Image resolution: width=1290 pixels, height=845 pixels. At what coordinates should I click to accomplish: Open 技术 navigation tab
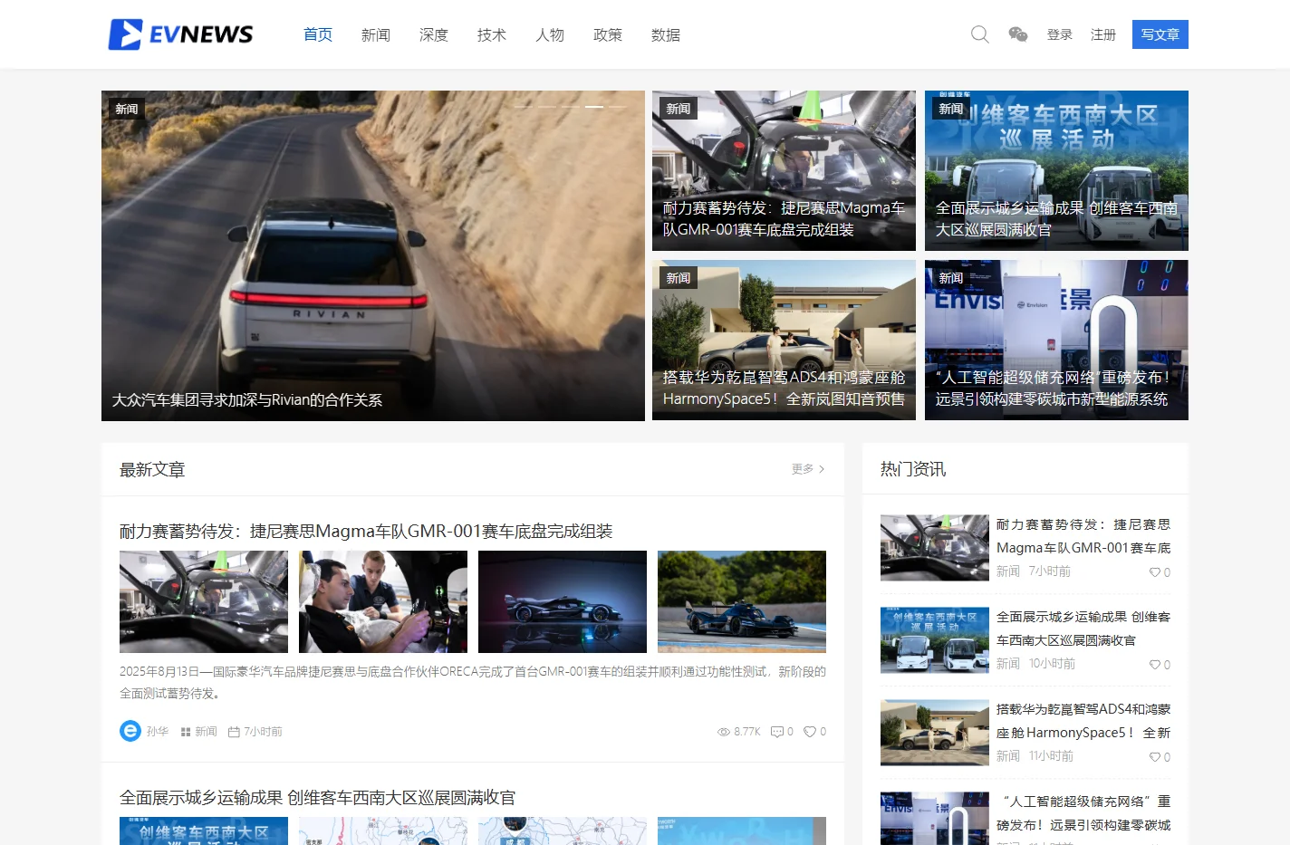pos(492,34)
